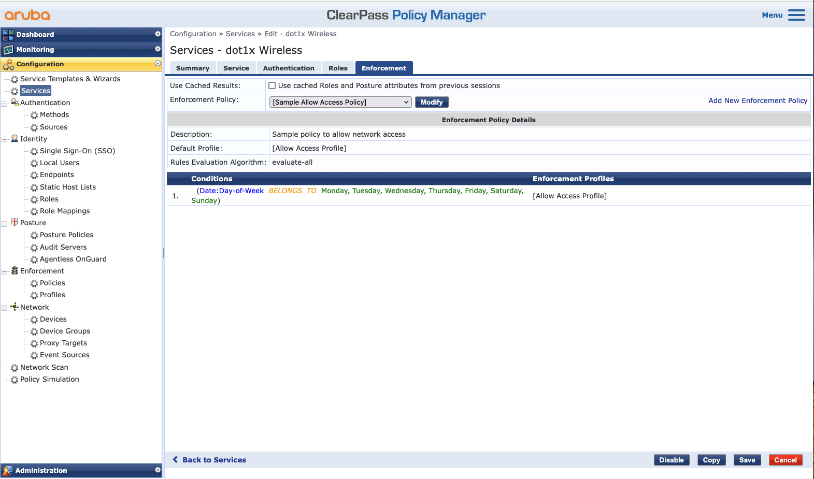Click gear icon beside Static Host Lists

pyautogui.click(x=34, y=187)
